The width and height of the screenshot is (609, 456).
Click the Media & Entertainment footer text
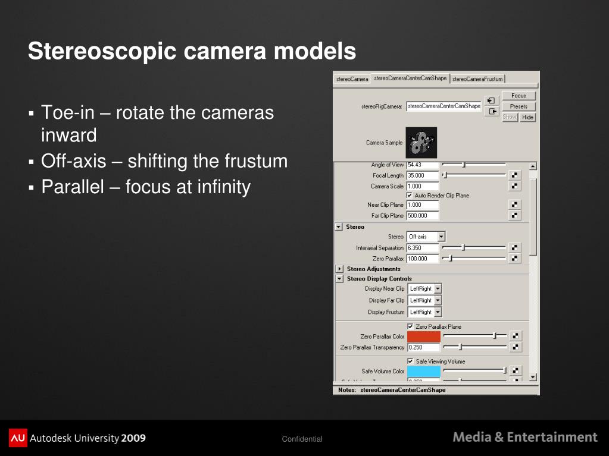pyautogui.click(x=525, y=438)
